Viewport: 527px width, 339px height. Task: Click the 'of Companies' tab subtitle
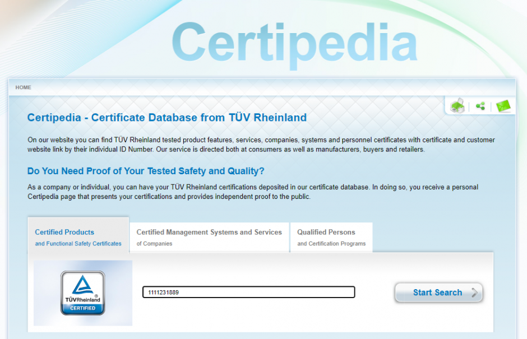pyautogui.click(x=154, y=244)
